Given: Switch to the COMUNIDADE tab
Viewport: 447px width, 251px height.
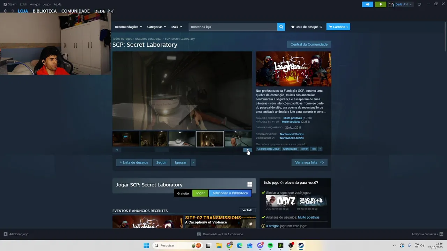Looking at the screenshot, I should tap(75, 11).
